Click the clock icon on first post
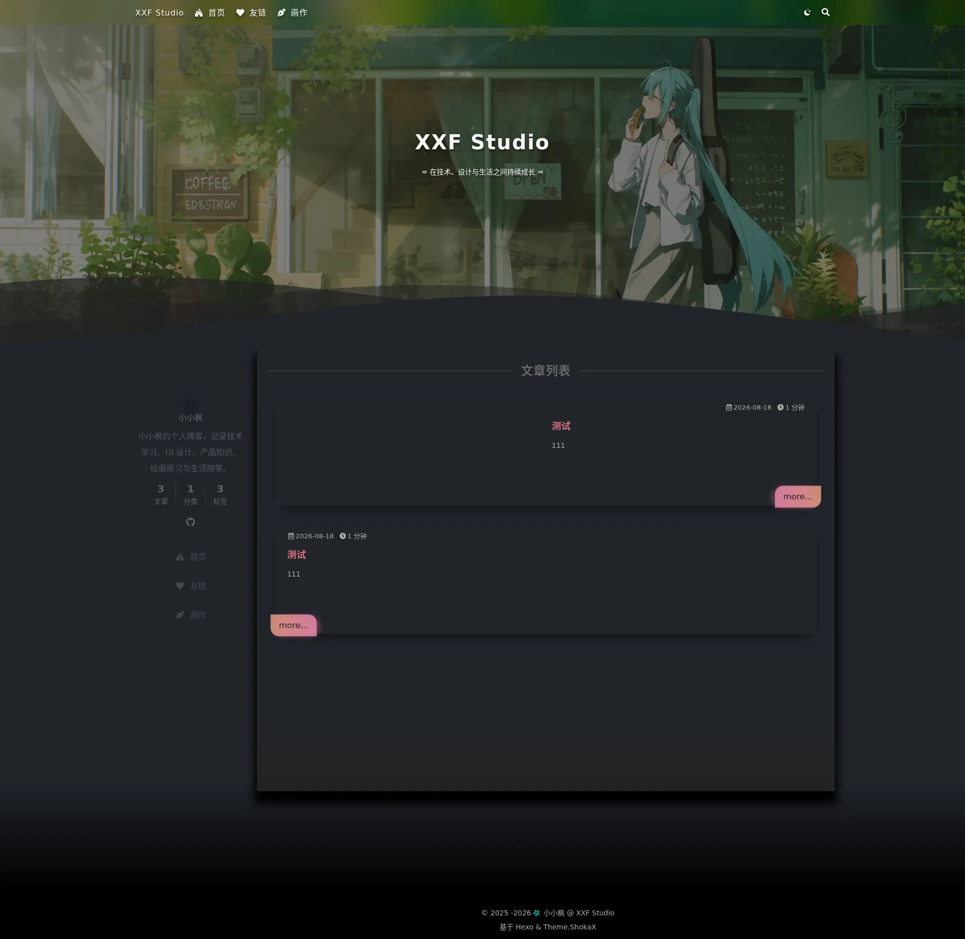965x939 pixels. pyautogui.click(x=781, y=407)
